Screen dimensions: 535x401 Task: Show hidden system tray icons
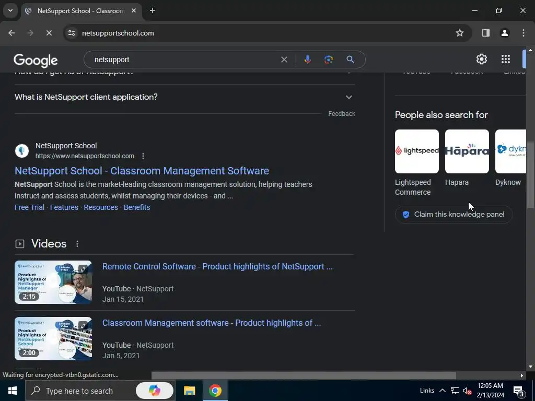point(442,391)
